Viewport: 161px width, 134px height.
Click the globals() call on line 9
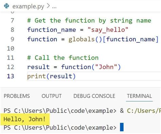pos(85,39)
